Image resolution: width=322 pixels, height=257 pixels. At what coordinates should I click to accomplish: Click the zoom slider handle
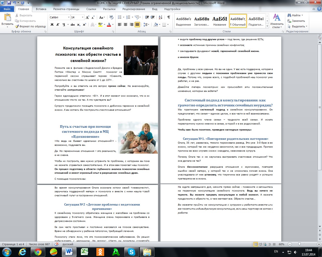coord(299,244)
